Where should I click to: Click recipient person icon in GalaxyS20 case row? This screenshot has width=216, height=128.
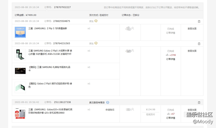(133, 109)
